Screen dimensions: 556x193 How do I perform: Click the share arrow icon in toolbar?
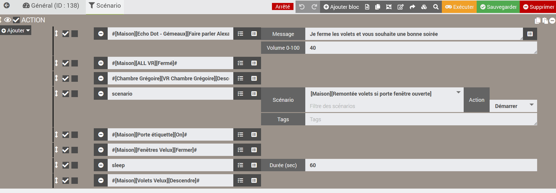pyautogui.click(x=412, y=7)
